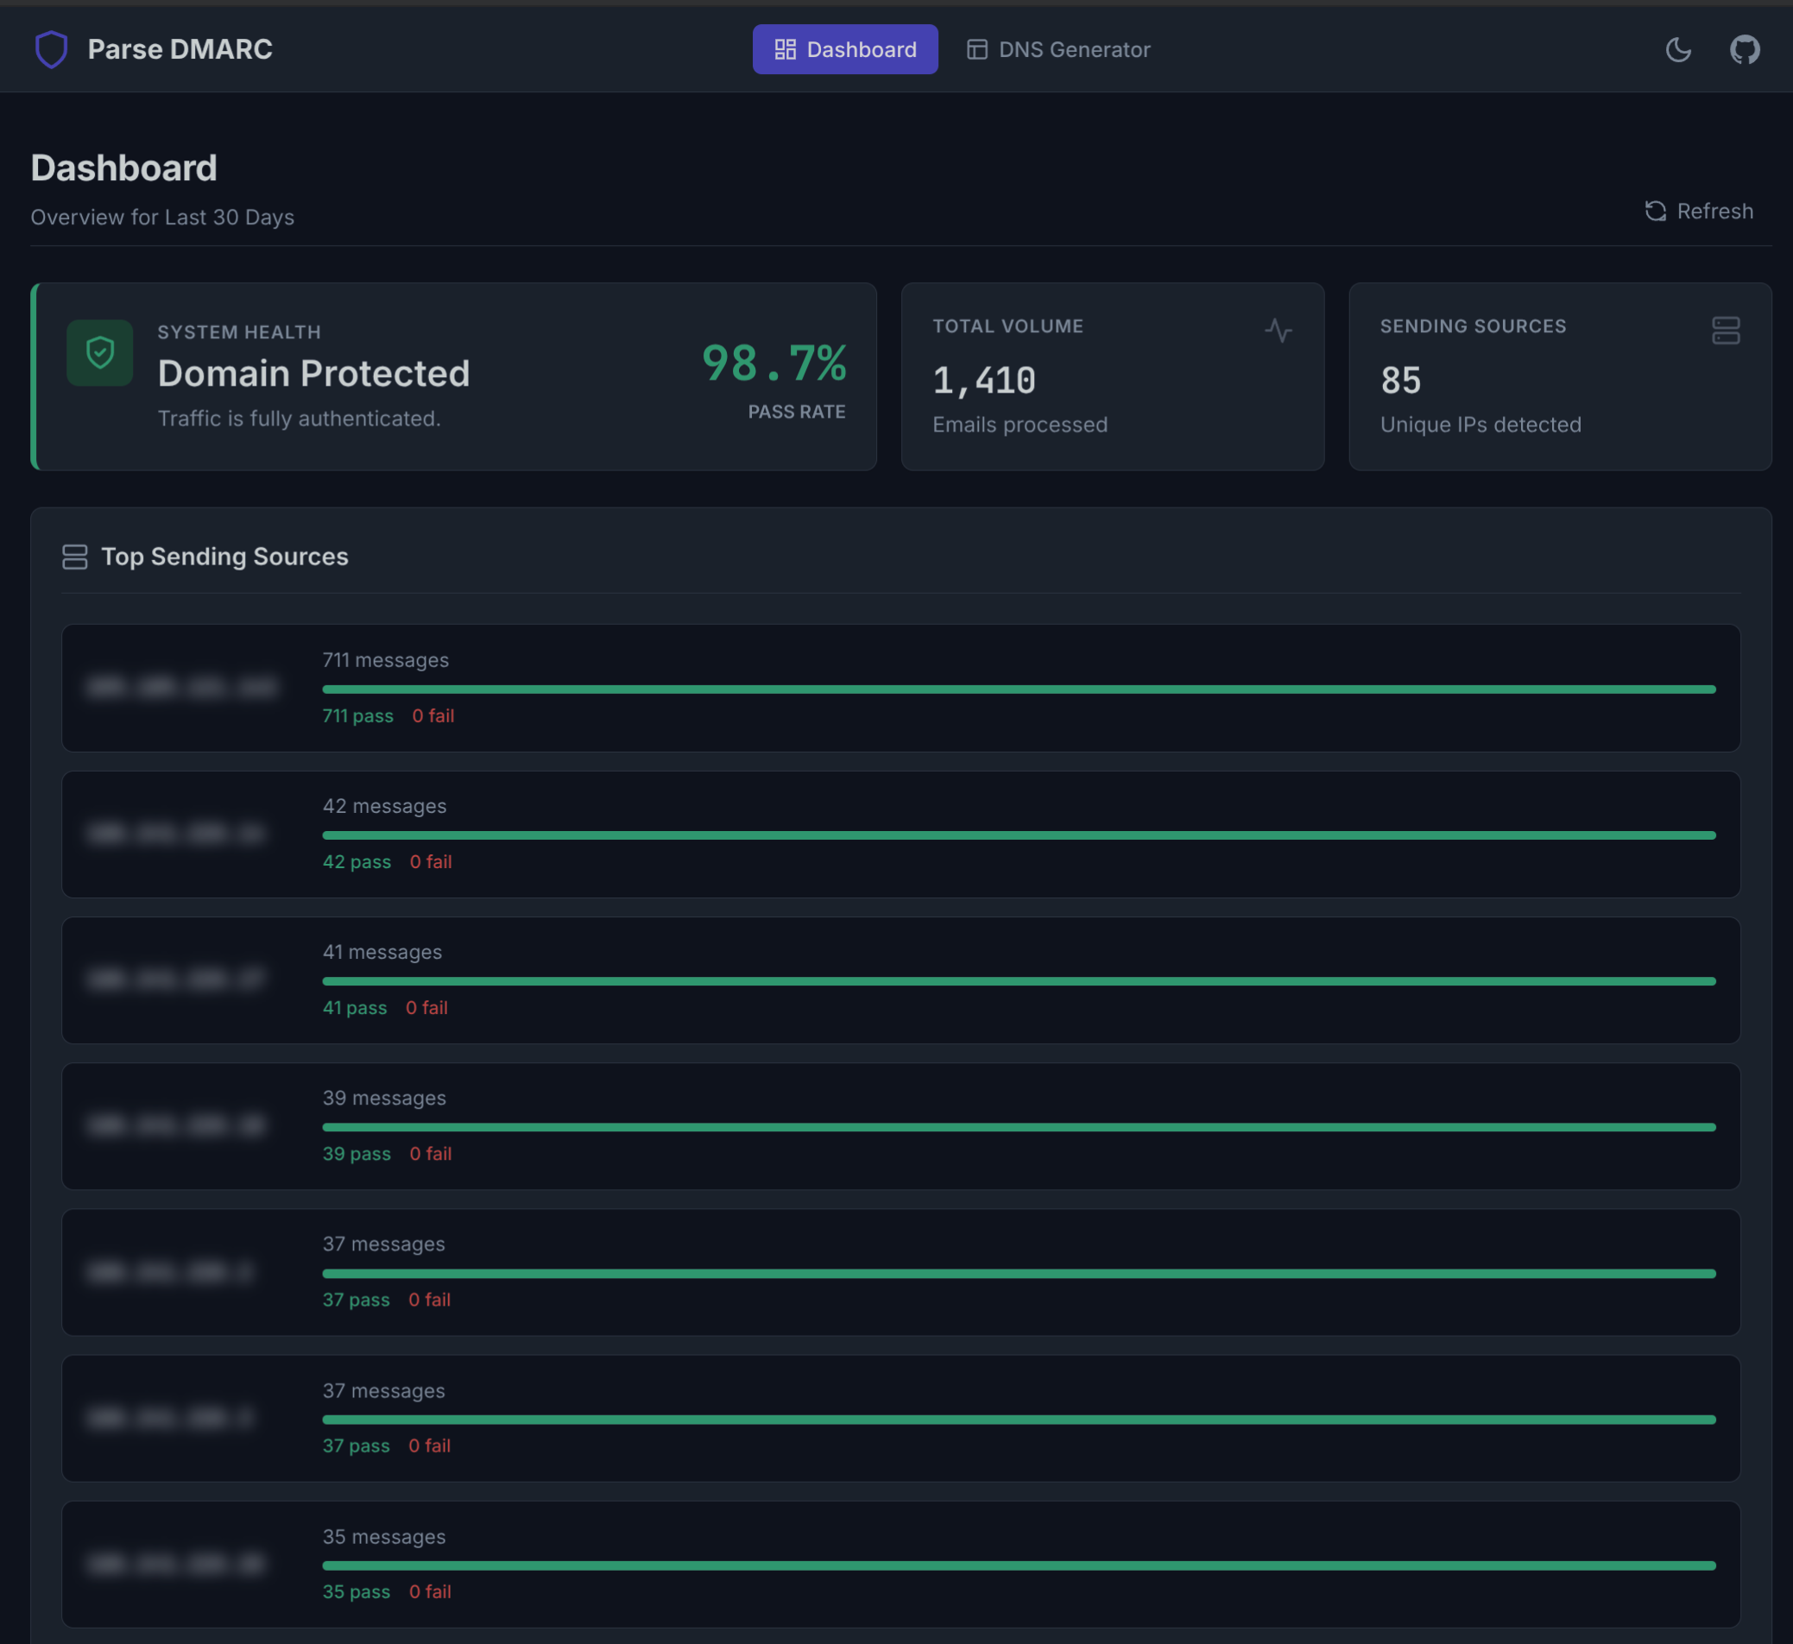This screenshot has width=1793, height=1644.
Task: Open the GitHub repository icon
Action: point(1744,50)
